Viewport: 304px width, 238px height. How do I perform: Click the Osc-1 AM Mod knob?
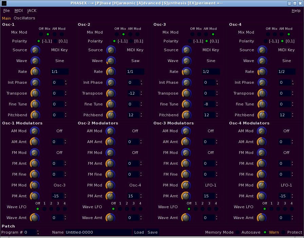tap(35, 131)
